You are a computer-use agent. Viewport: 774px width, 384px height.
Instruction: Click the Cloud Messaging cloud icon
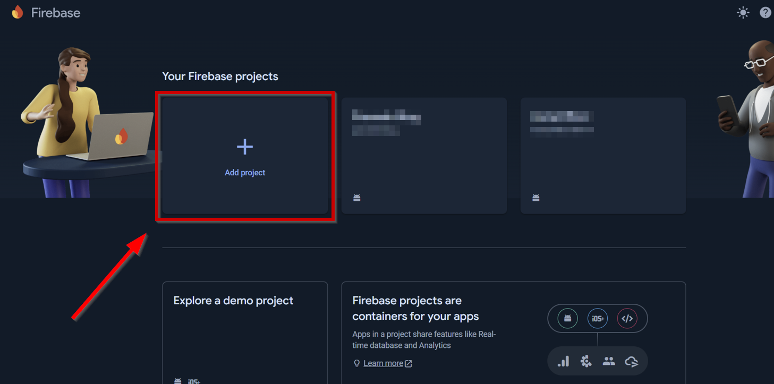click(632, 361)
